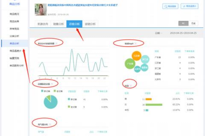Click the green returning-visitor pie slice
205x136 pixels.
(49, 98)
